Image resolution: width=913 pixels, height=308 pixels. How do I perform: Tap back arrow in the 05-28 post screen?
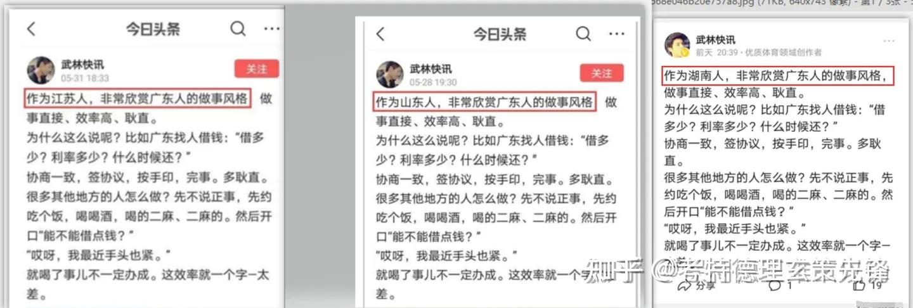pyautogui.click(x=380, y=34)
